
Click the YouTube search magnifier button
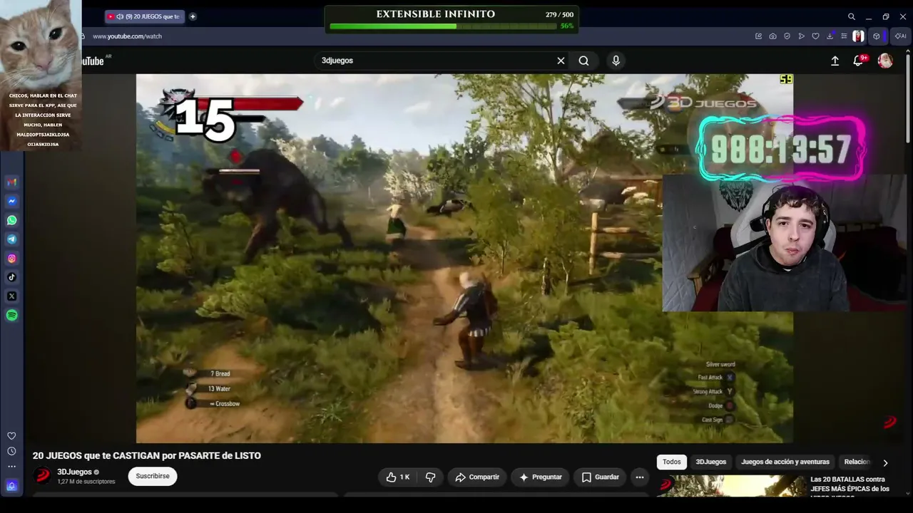(x=583, y=61)
